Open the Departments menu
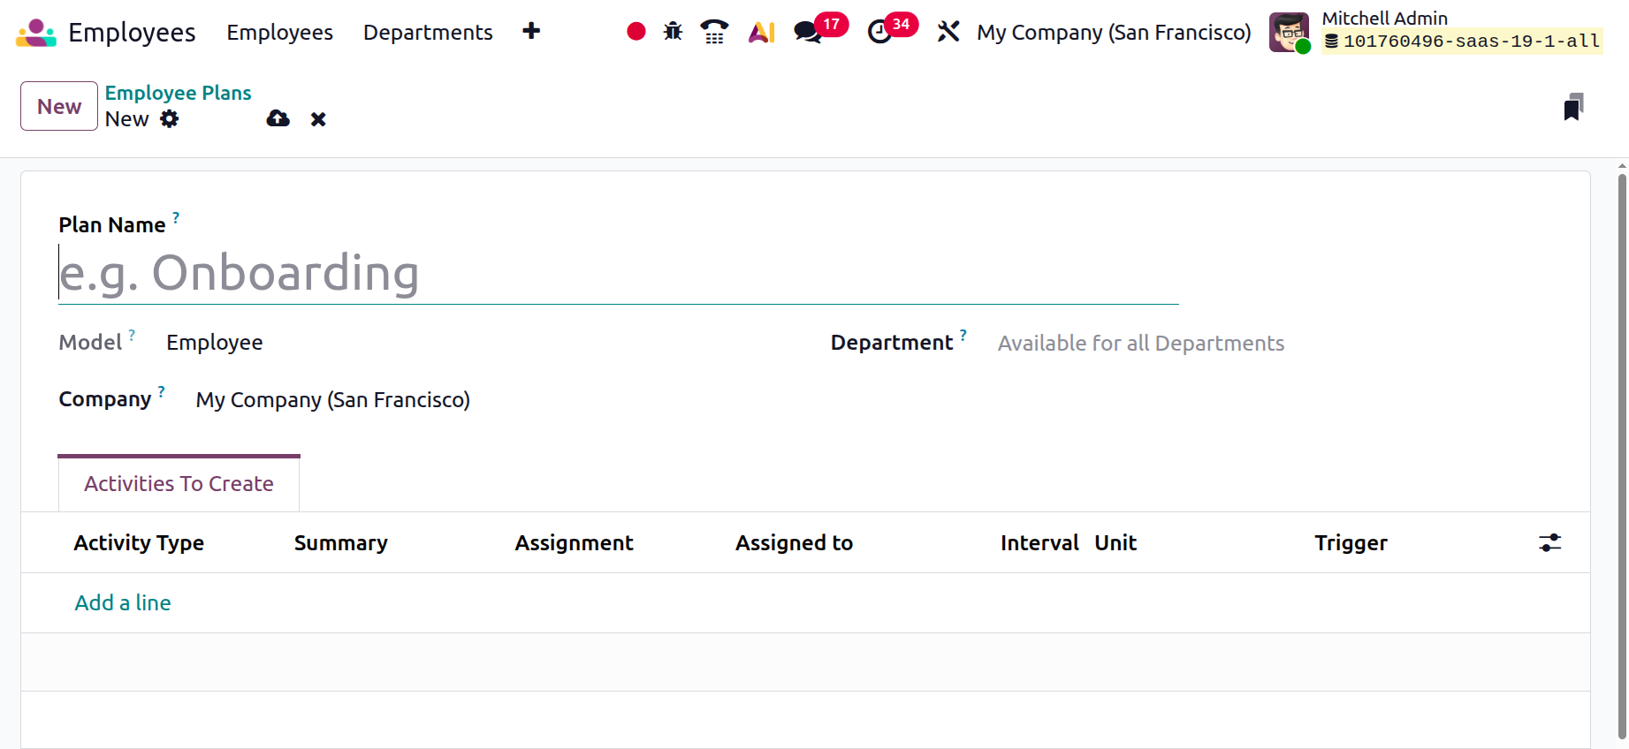1629x749 pixels. pos(428,33)
